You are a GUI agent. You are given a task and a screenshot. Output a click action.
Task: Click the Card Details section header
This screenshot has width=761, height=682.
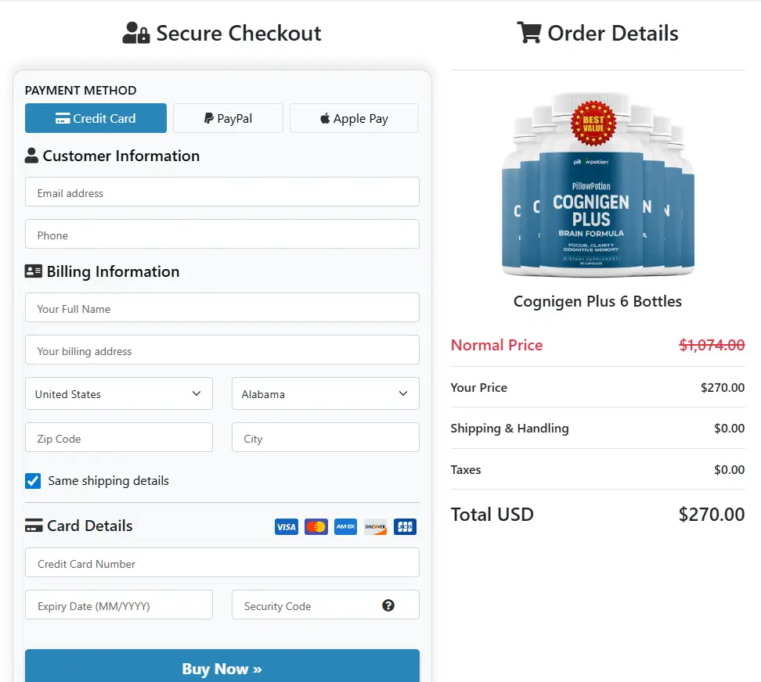coord(78,526)
